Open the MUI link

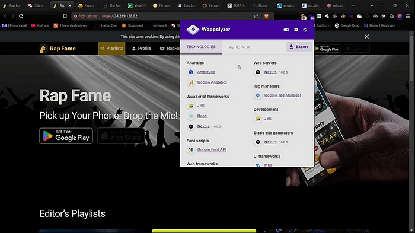coord(268,165)
